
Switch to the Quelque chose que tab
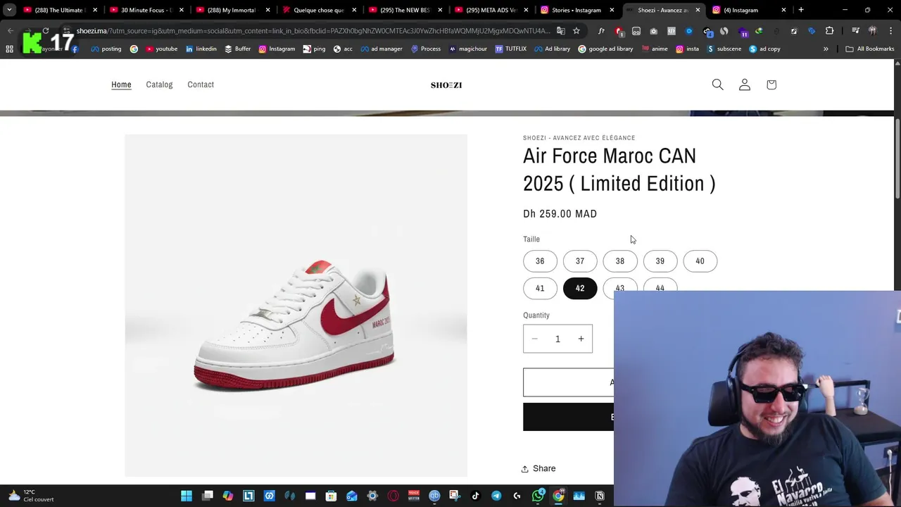click(319, 10)
